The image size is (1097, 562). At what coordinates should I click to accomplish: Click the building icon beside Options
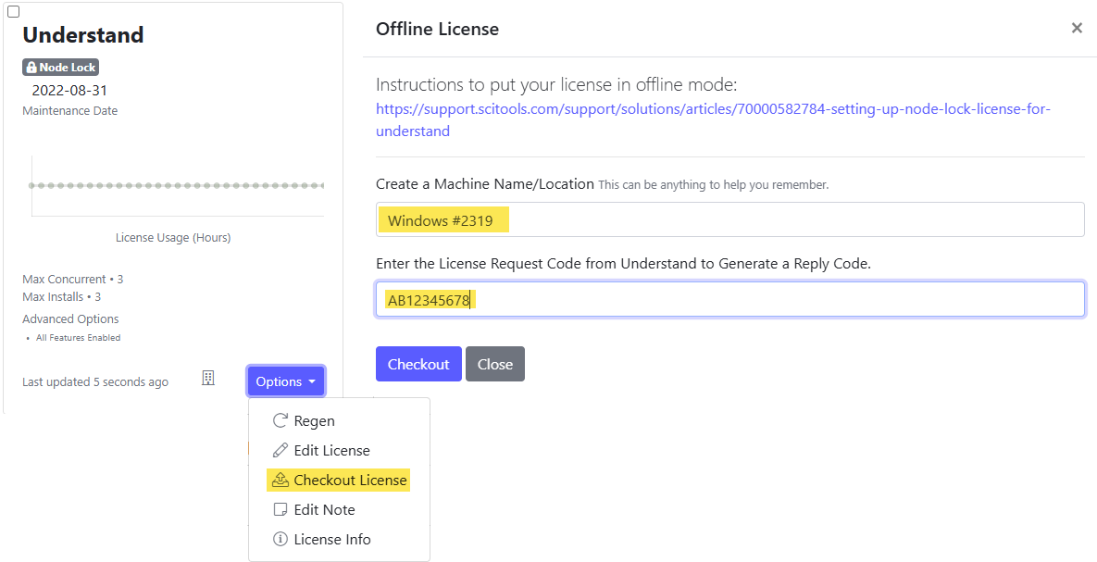207,379
